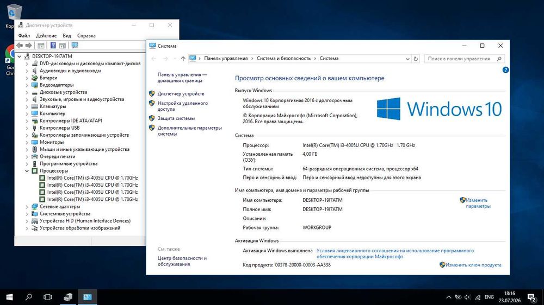Click the battery power tray icon
Viewport: 544px width, 305px height.
[458, 297]
